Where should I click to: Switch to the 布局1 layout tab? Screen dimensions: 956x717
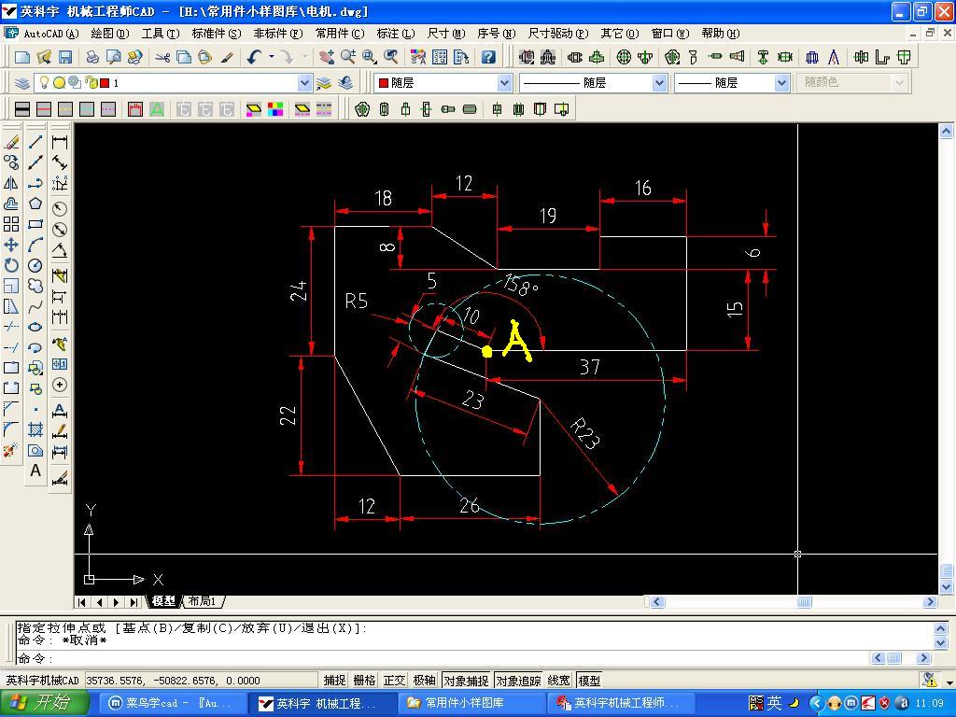pyautogui.click(x=203, y=601)
